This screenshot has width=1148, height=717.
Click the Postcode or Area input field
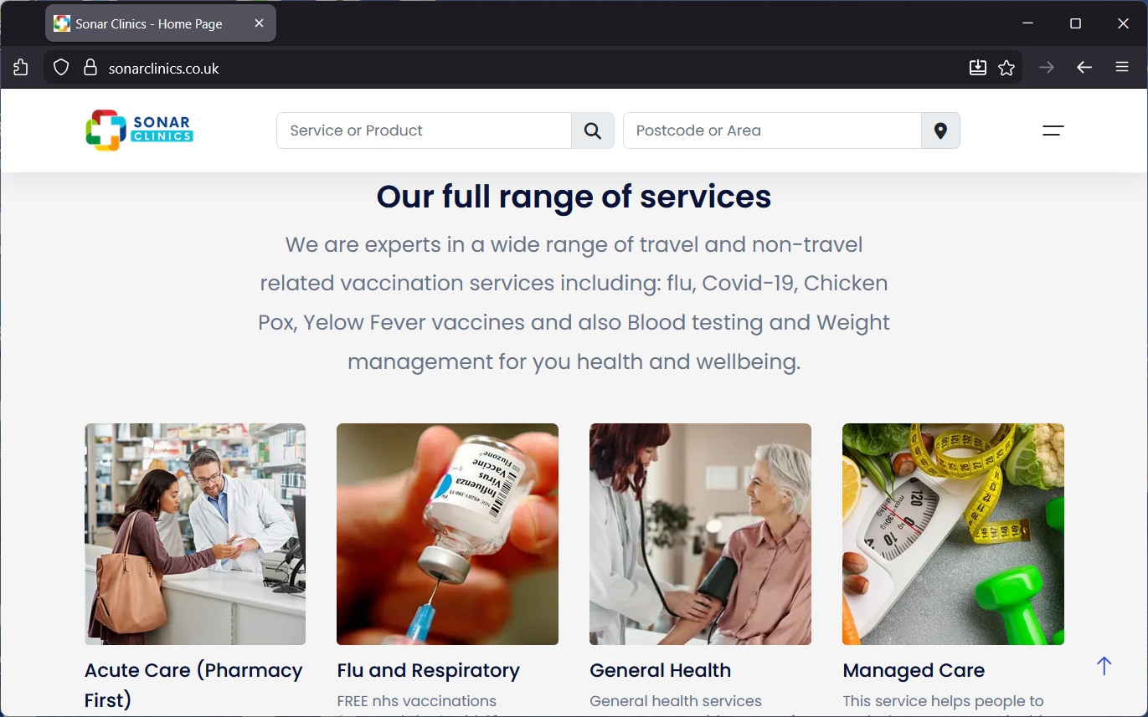[x=772, y=131]
